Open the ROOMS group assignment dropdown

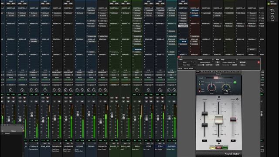(79, 85)
